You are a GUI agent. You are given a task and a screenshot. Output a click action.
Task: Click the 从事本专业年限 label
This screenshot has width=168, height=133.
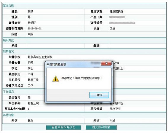pyautogui.click(x=15, y=109)
